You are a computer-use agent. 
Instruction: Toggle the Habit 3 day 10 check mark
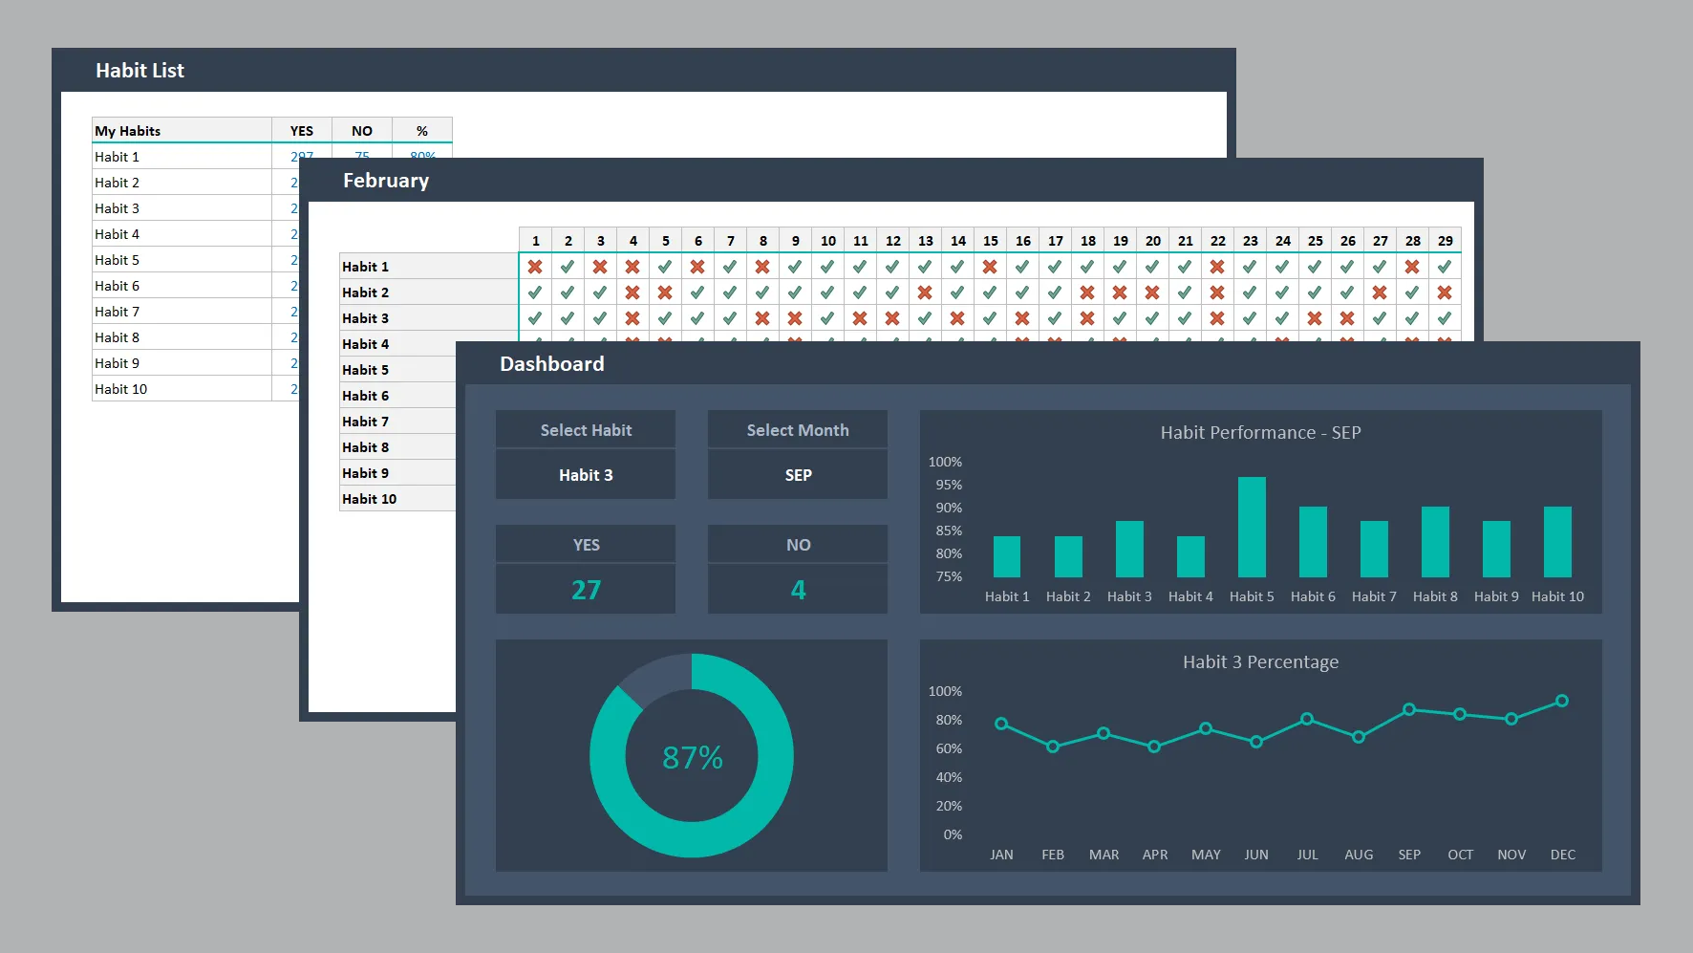827,318
